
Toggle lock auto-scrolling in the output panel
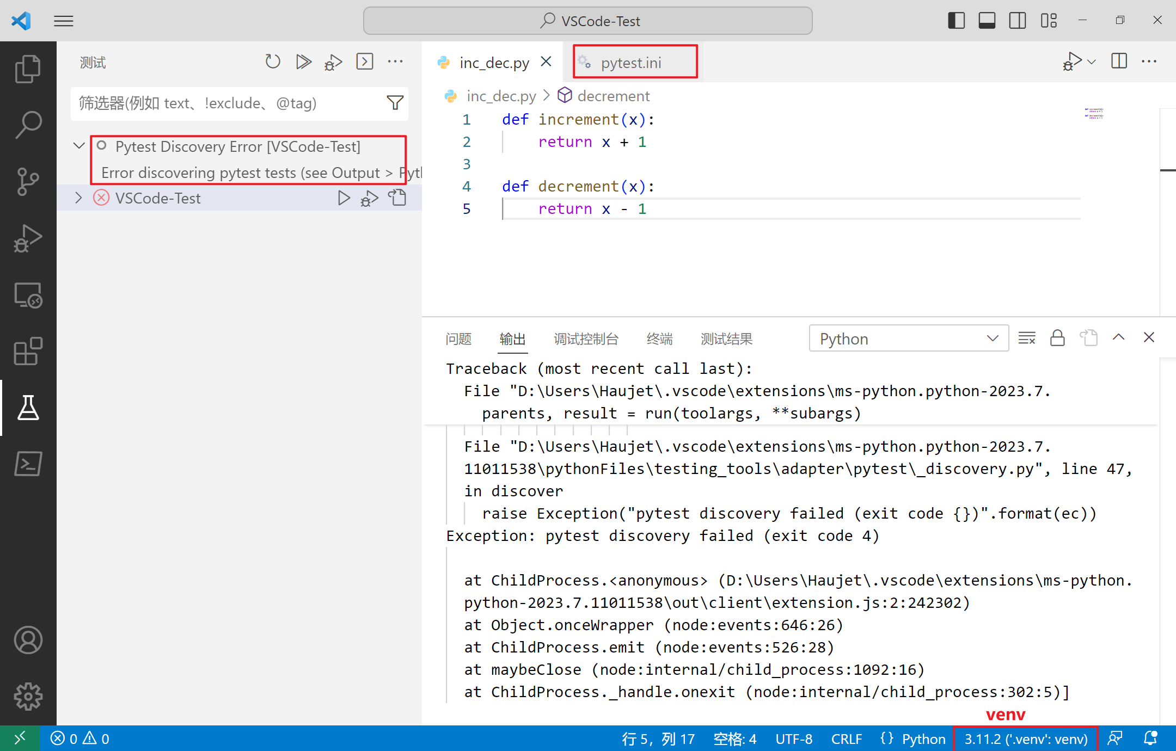coord(1057,337)
